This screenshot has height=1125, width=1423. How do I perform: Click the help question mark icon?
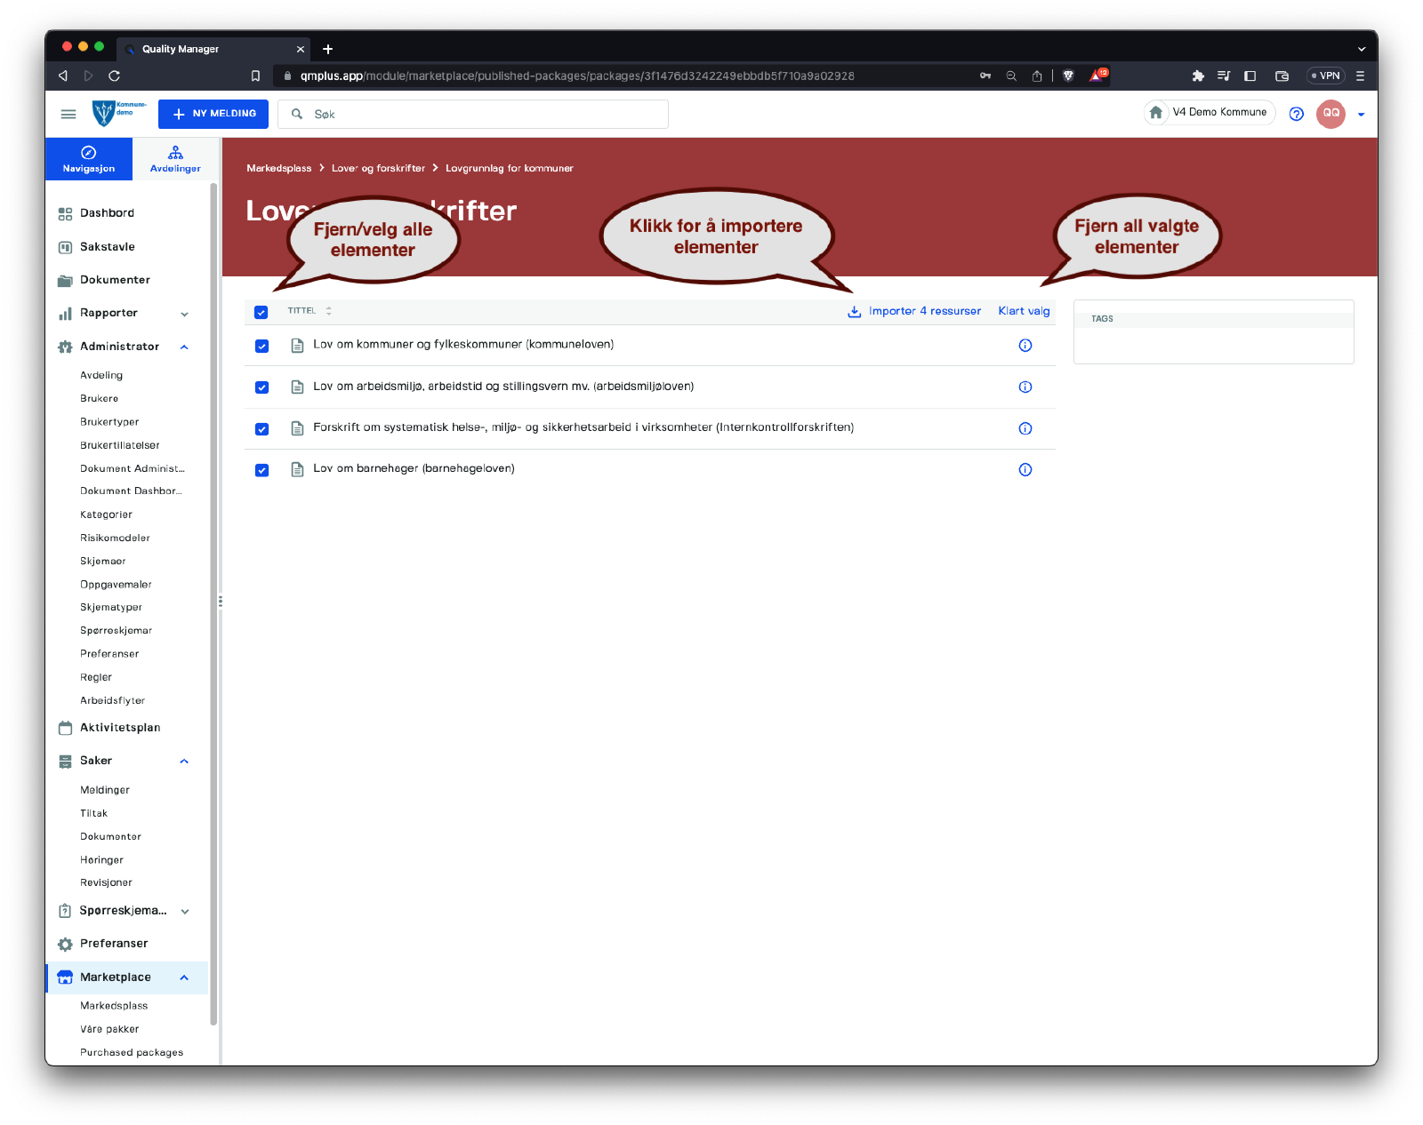pos(1296,114)
